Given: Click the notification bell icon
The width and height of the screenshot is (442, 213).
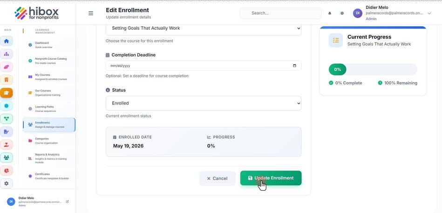Looking at the screenshot, I should [x=330, y=13].
